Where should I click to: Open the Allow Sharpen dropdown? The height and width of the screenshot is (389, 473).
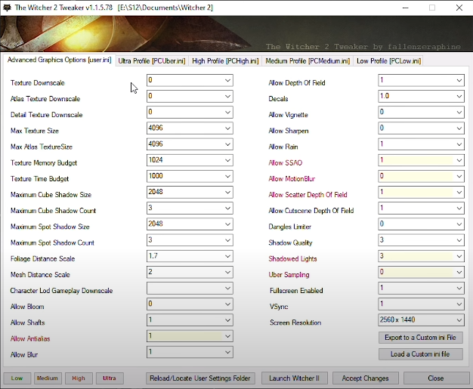click(421, 128)
